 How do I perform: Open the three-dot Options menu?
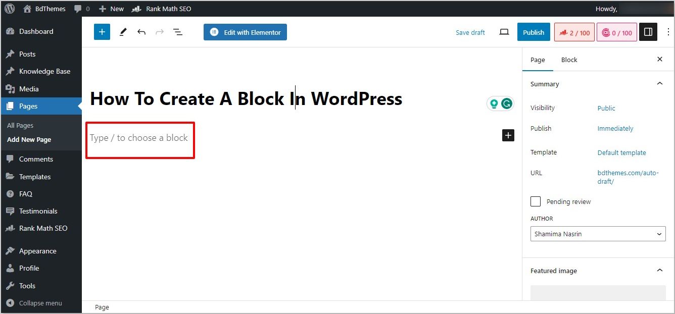click(x=668, y=32)
